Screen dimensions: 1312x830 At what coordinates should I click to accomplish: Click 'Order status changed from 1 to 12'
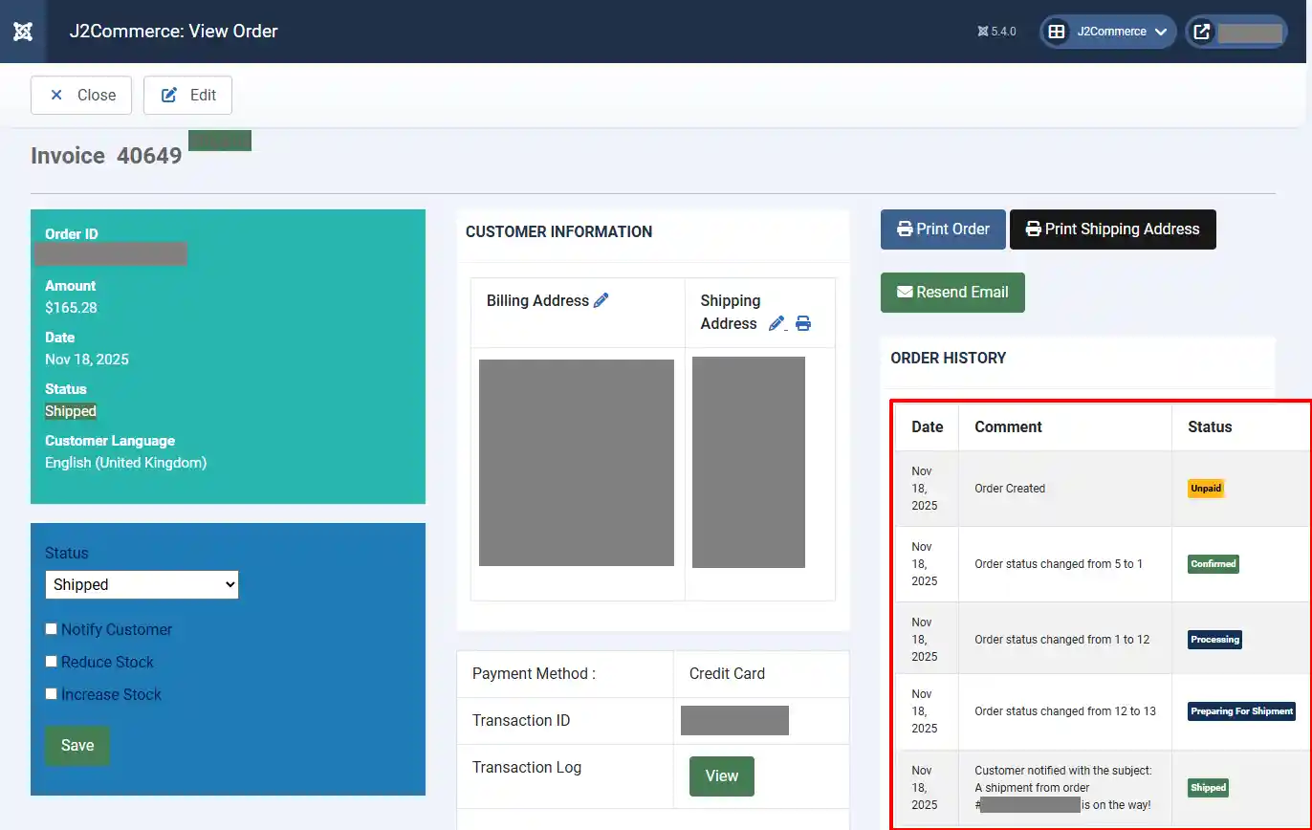pyautogui.click(x=1062, y=640)
